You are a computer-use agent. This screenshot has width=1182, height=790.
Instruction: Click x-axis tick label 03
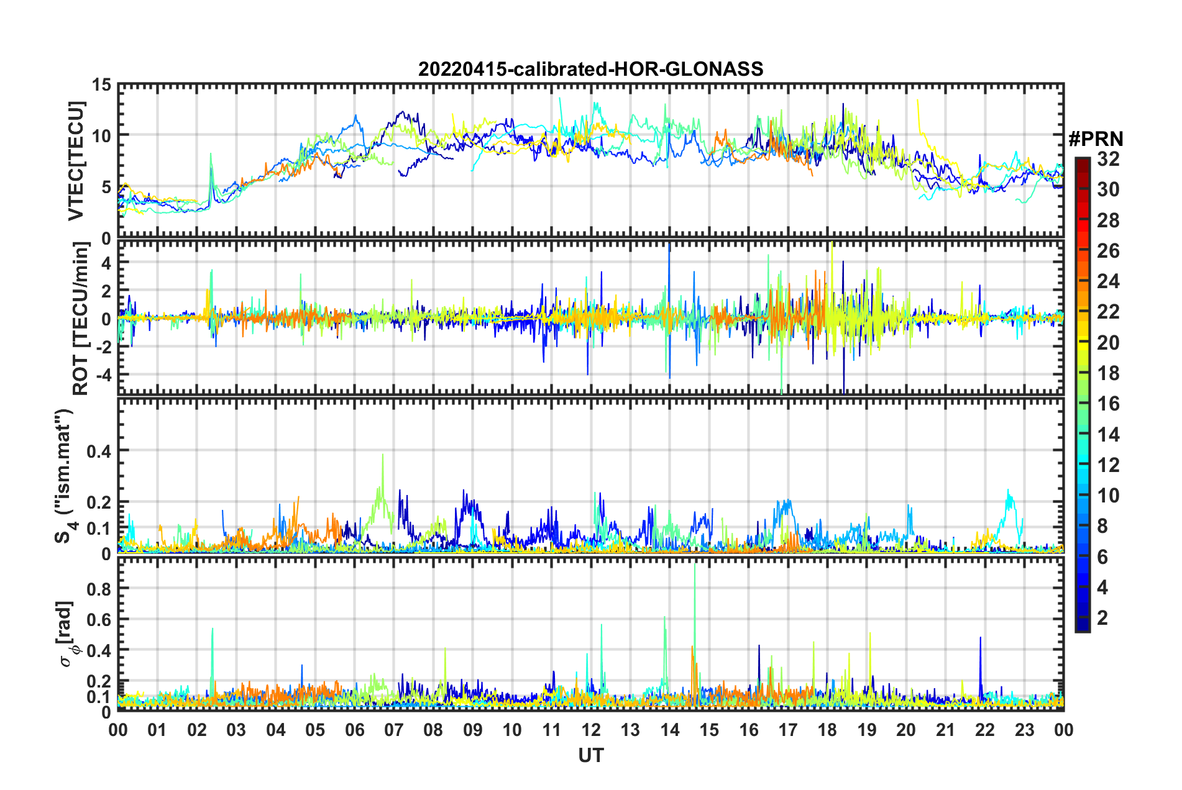point(236,730)
